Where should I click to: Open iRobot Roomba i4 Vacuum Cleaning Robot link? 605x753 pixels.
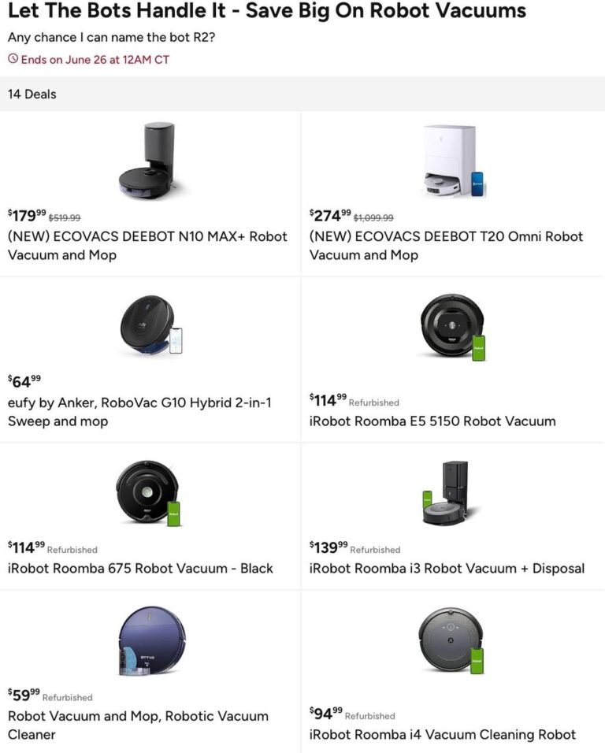(x=442, y=734)
